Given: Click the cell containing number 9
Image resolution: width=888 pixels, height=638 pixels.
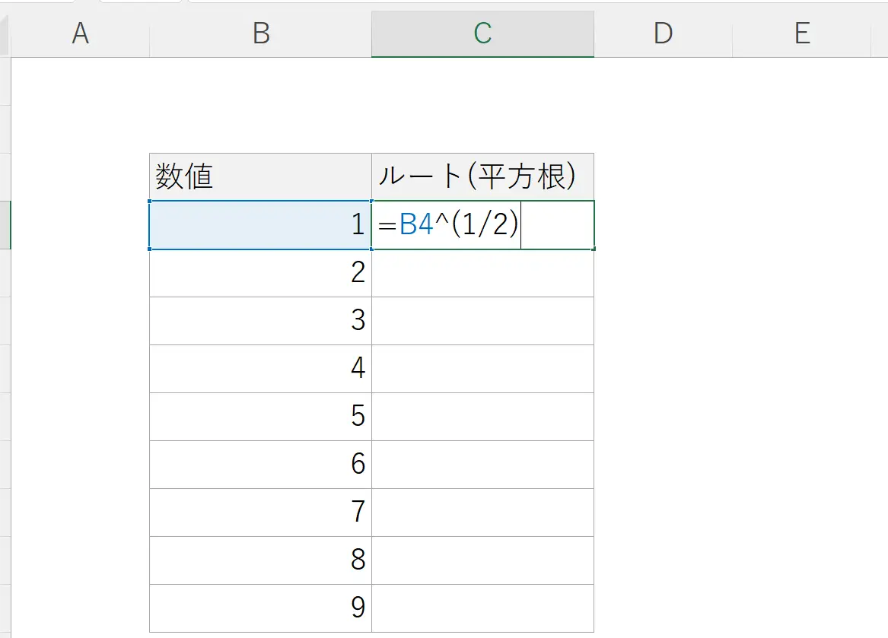Looking at the screenshot, I should (x=260, y=608).
